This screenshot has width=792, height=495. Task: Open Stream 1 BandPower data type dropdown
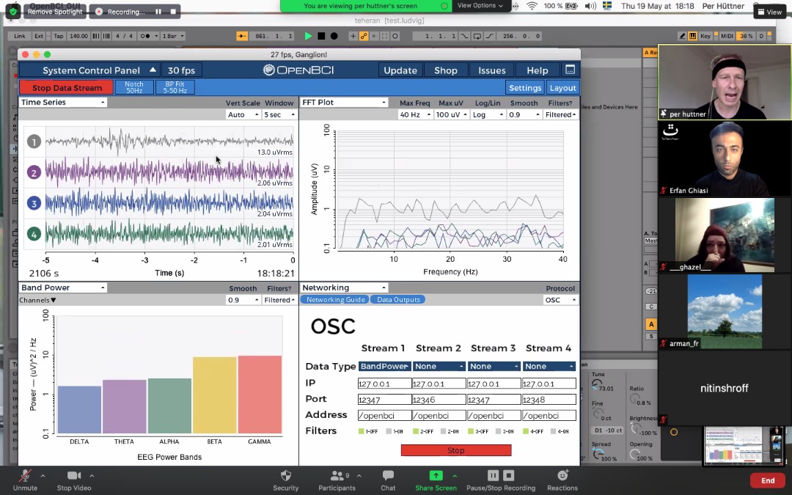(385, 366)
